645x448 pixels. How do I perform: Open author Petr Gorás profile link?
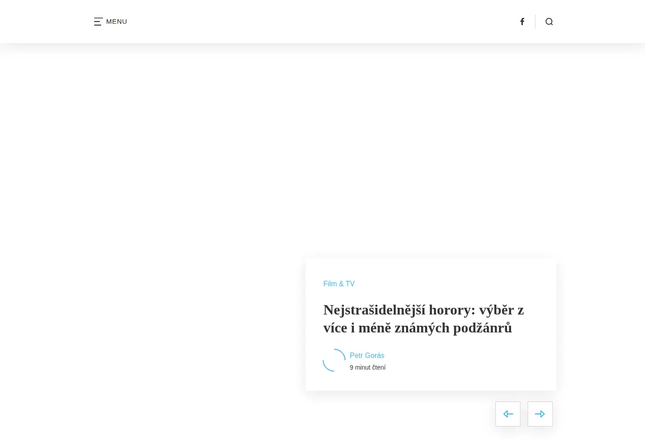[x=367, y=355]
